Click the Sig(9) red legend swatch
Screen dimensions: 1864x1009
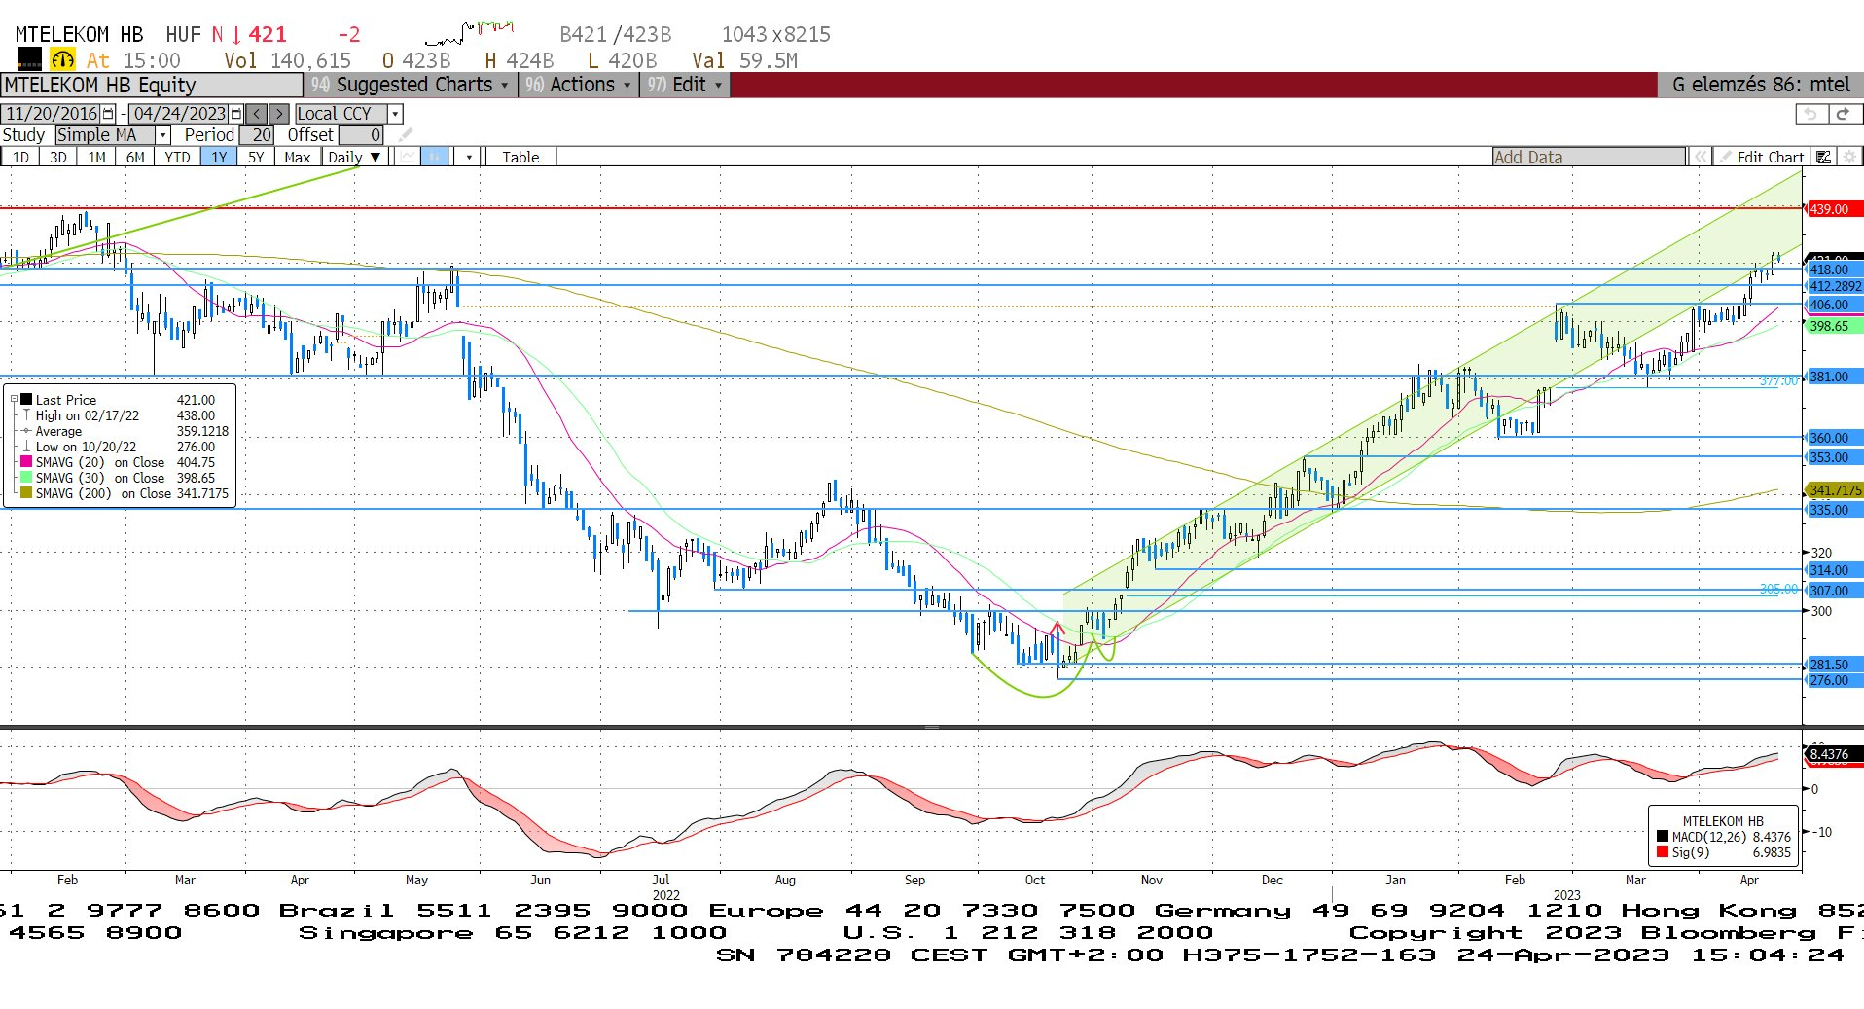1662,852
